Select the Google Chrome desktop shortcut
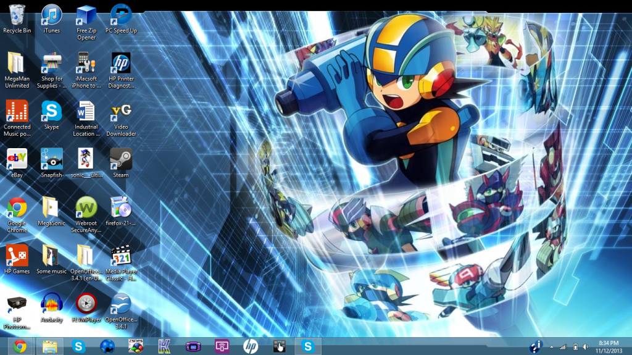 tap(17, 215)
